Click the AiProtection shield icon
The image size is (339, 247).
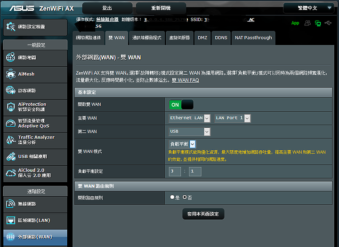(10, 107)
